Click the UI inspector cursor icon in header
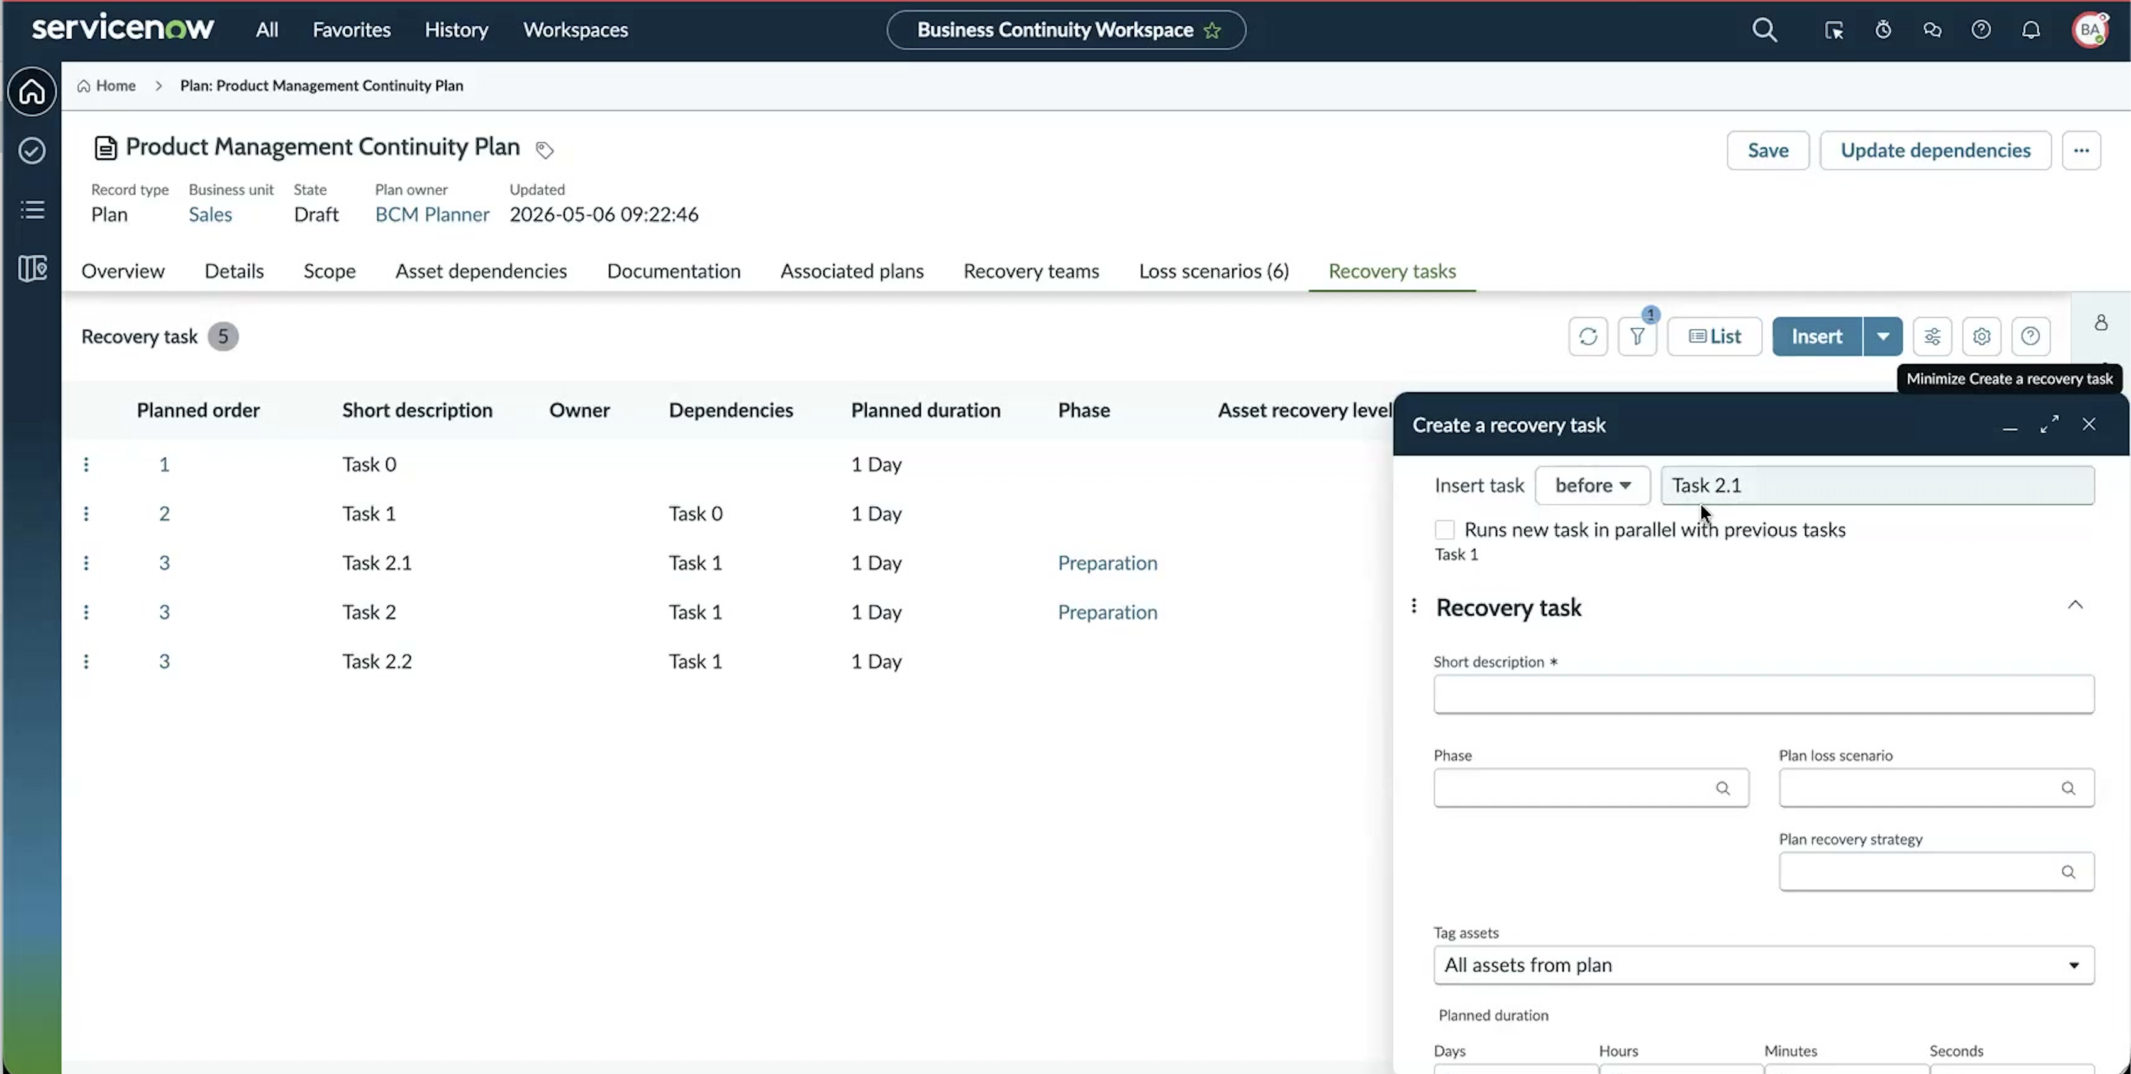This screenshot has width=2131, height=1074. point(1833,31)
